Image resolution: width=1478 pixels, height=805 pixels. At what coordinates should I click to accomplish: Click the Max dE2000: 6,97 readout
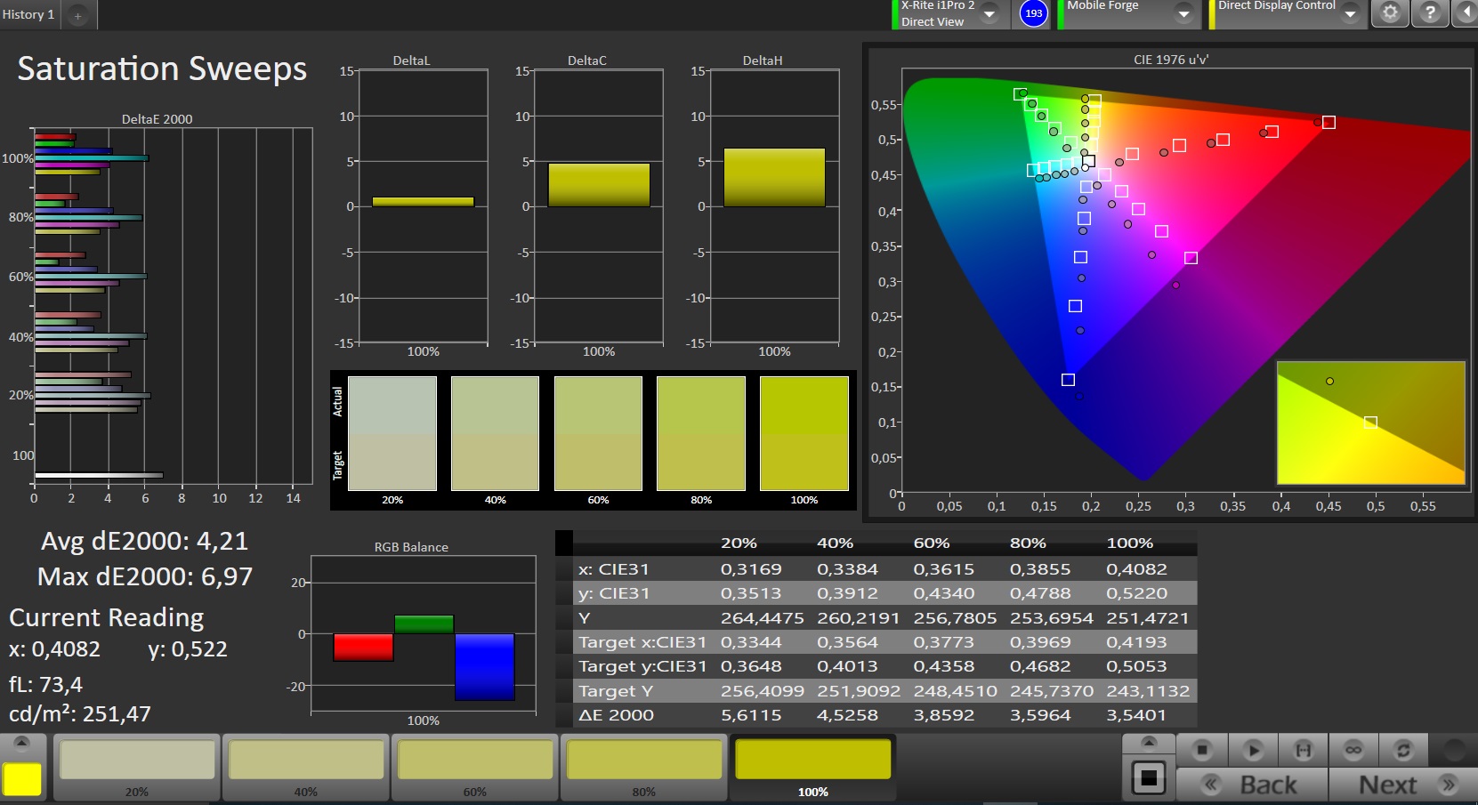tap(144, 576)
